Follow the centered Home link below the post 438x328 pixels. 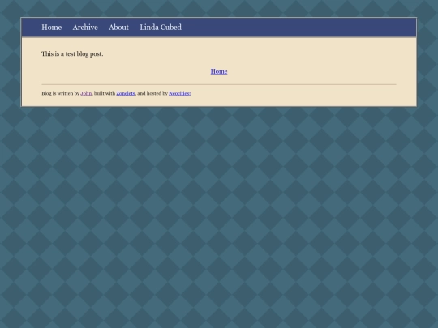pyautogui.click(x=219, y=71)
